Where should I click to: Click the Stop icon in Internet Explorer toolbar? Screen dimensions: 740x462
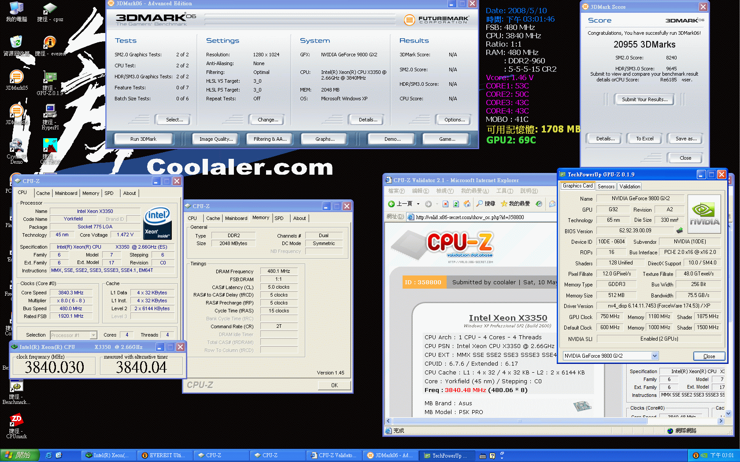coord(445,204)
